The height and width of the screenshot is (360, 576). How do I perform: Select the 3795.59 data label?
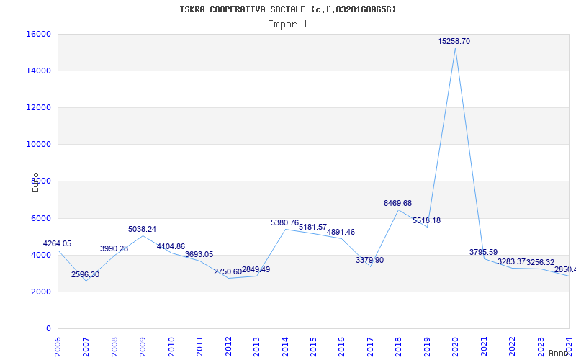[483, 253]
